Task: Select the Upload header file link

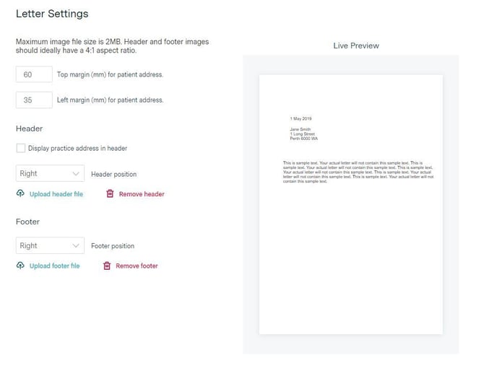Action: (56, 194)
